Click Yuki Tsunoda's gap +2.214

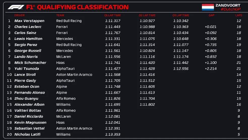(210, 69)
